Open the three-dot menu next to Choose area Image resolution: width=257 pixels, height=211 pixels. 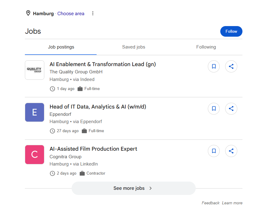pos(93,13)
